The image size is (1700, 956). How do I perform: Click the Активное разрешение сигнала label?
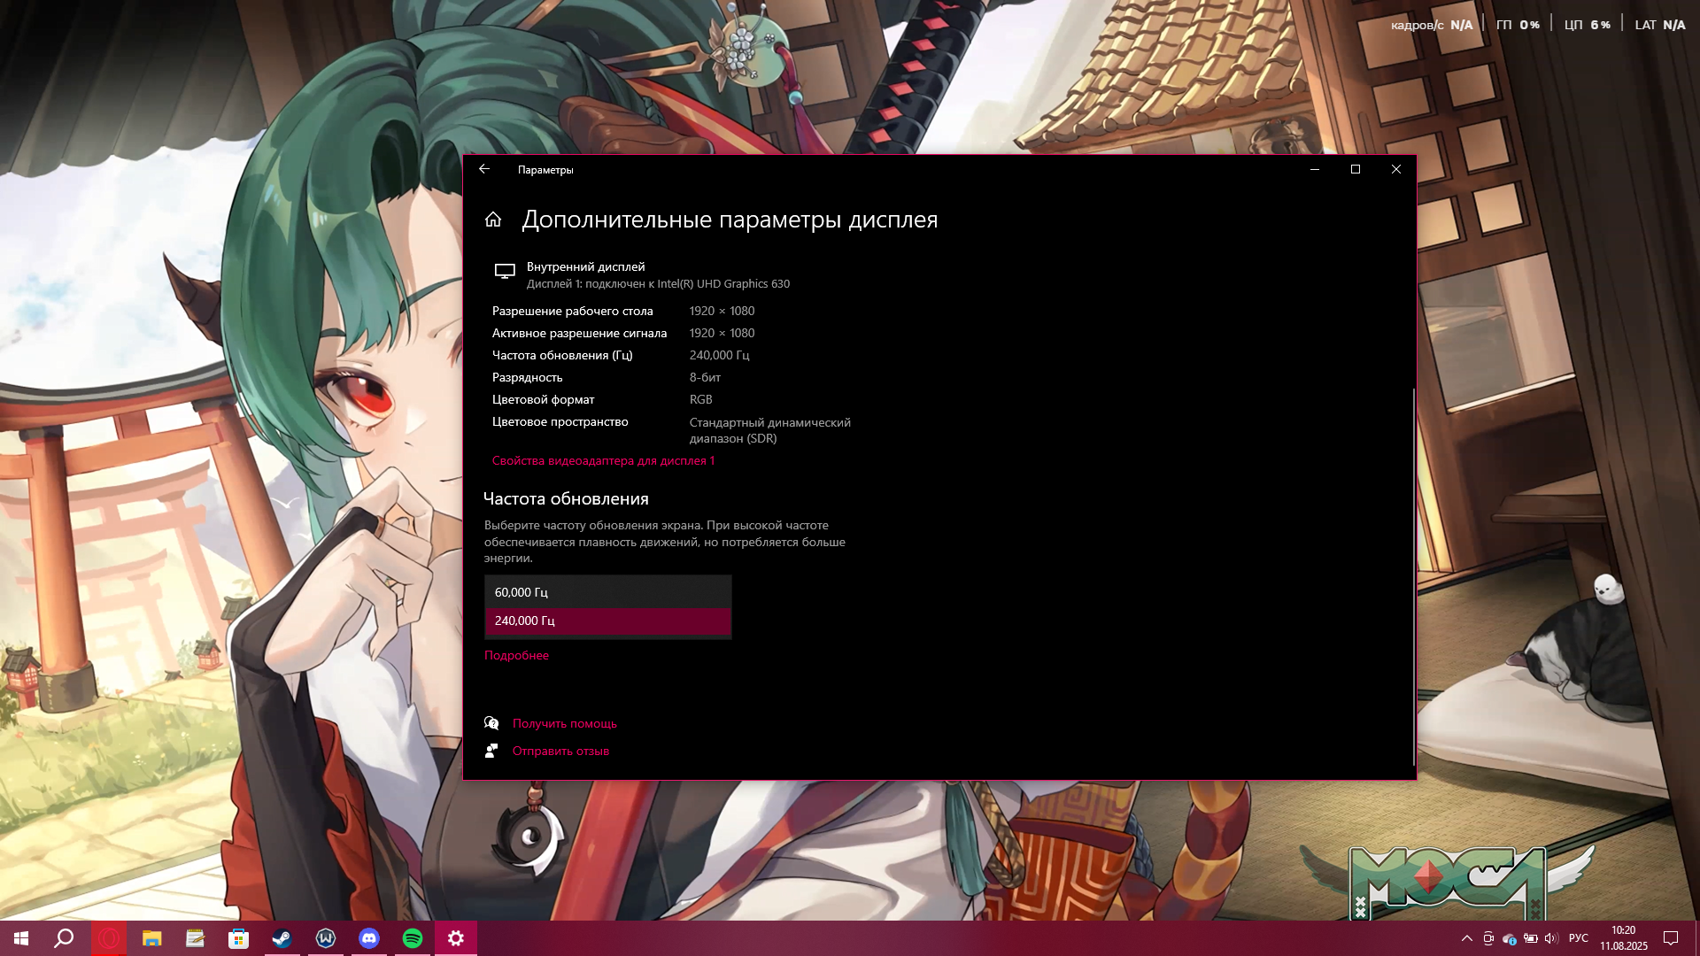click(580, 333)
